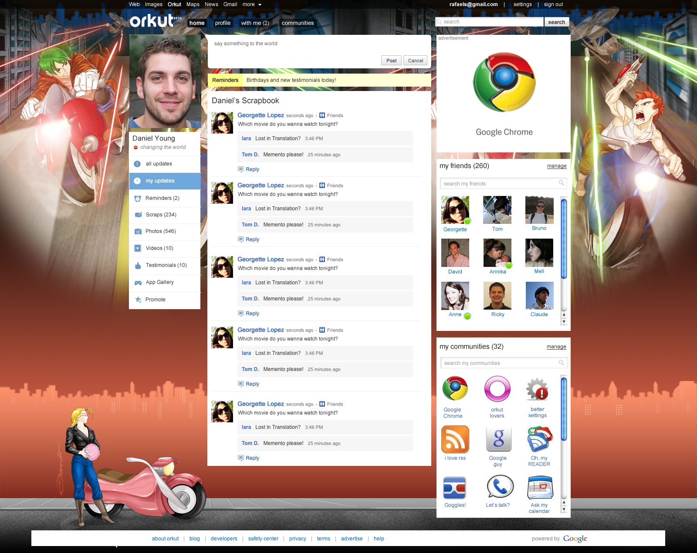This screenshot has height=553, width=697.
Task: Click the search button
Action: pos(556,22)
